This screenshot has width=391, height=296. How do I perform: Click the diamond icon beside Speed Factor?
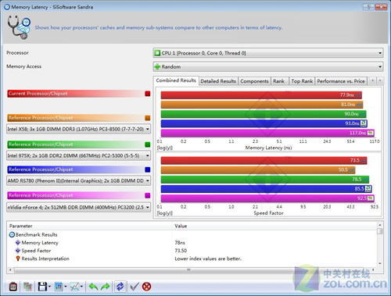[x=18, y=251]
